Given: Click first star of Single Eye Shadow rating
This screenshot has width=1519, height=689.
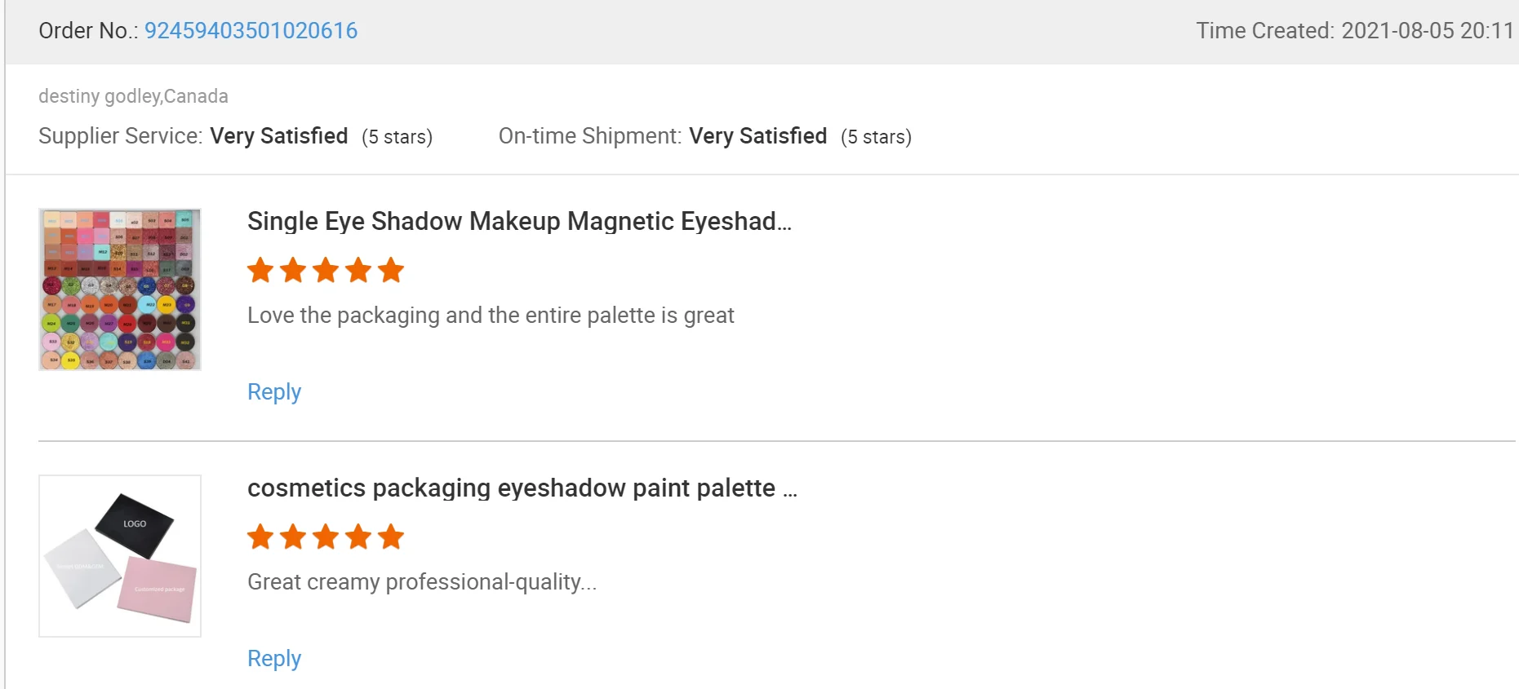Looking at the screenshot, I should [x=260, y=270].
